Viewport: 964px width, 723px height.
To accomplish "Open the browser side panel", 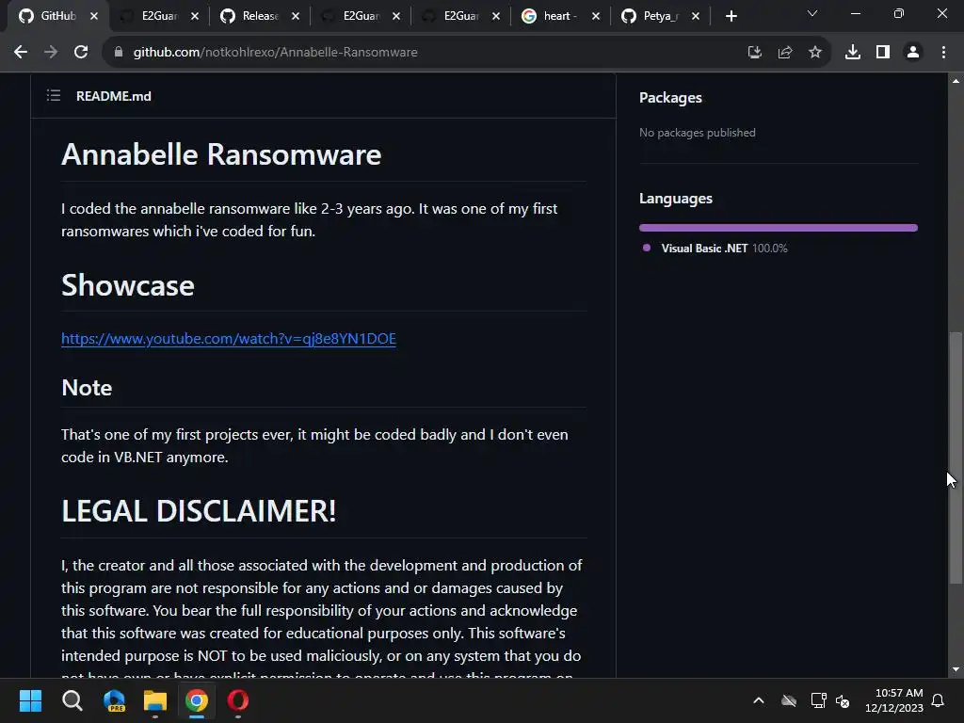I will [x=883, y=53].
